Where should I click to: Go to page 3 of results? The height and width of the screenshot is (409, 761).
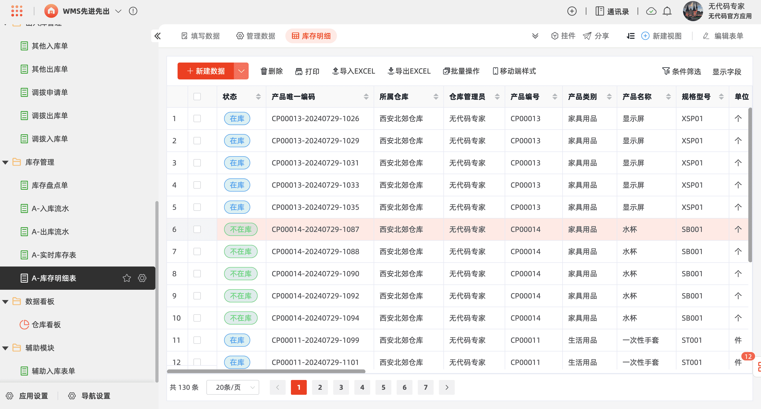(x=341, y=387)
